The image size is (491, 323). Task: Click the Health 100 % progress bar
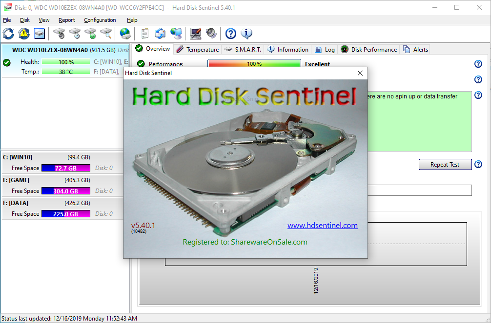[66, 62]
